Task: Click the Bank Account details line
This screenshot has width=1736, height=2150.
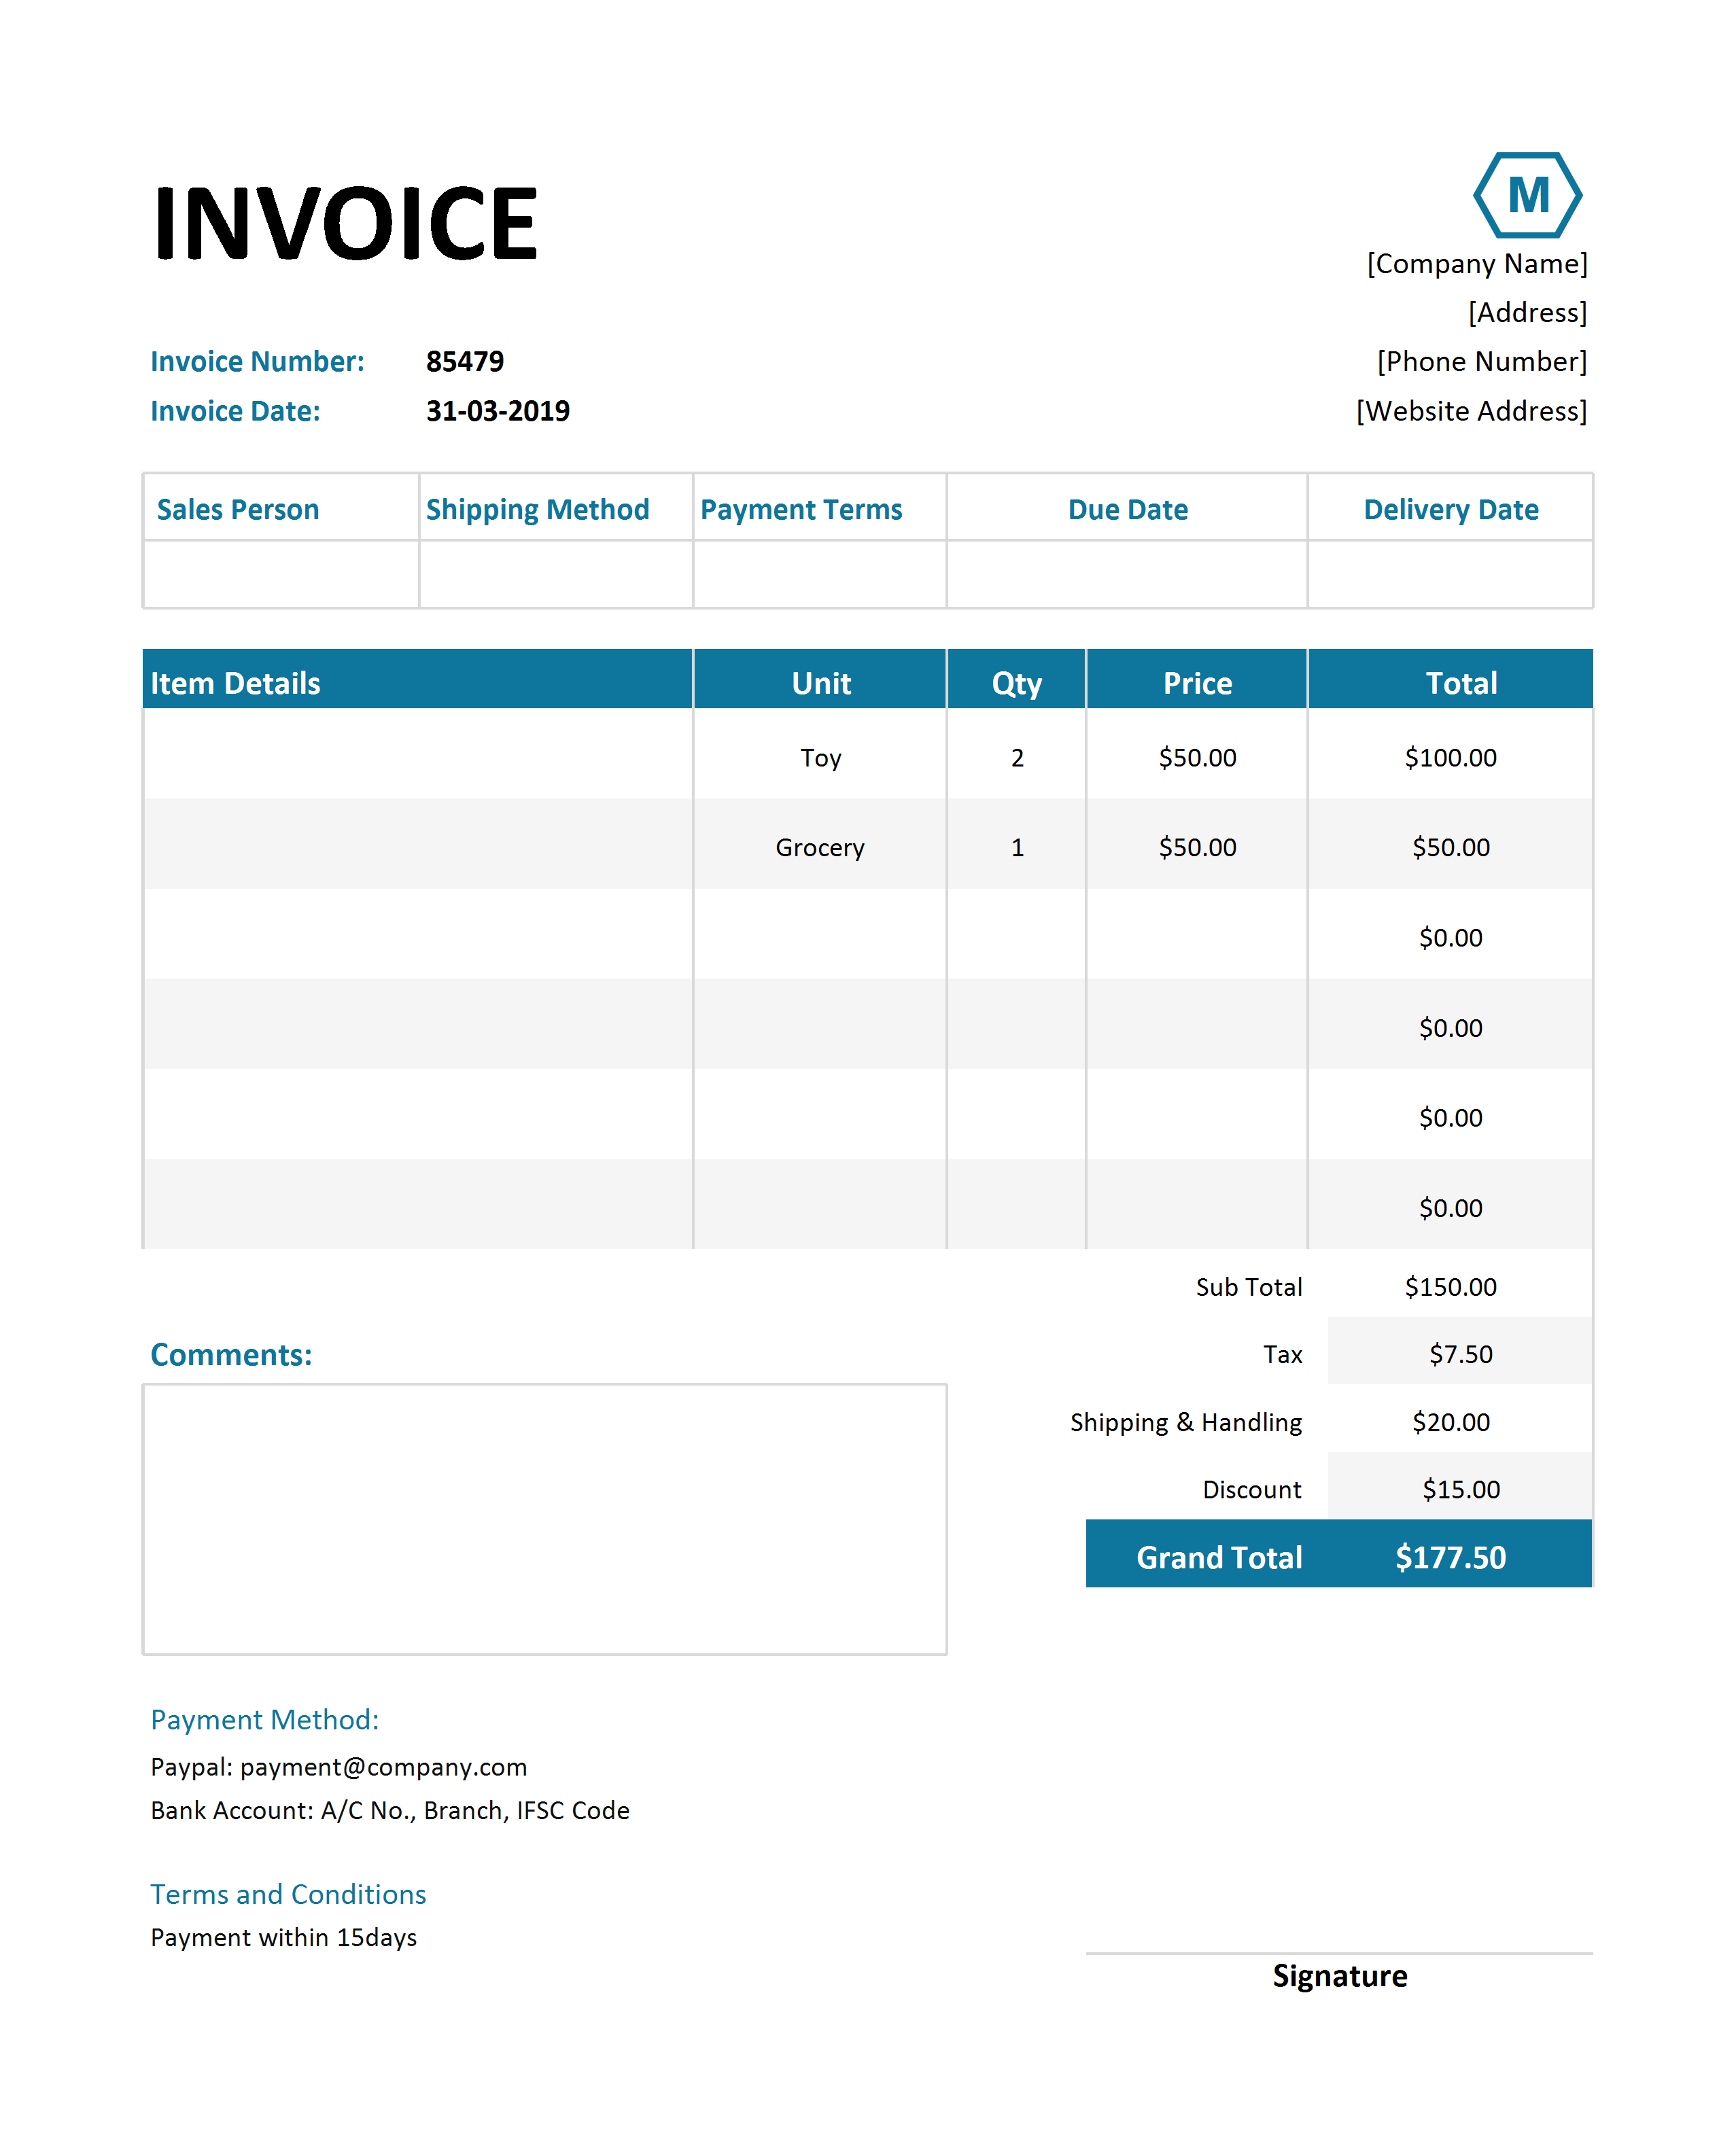Action: pos(390,1811)
